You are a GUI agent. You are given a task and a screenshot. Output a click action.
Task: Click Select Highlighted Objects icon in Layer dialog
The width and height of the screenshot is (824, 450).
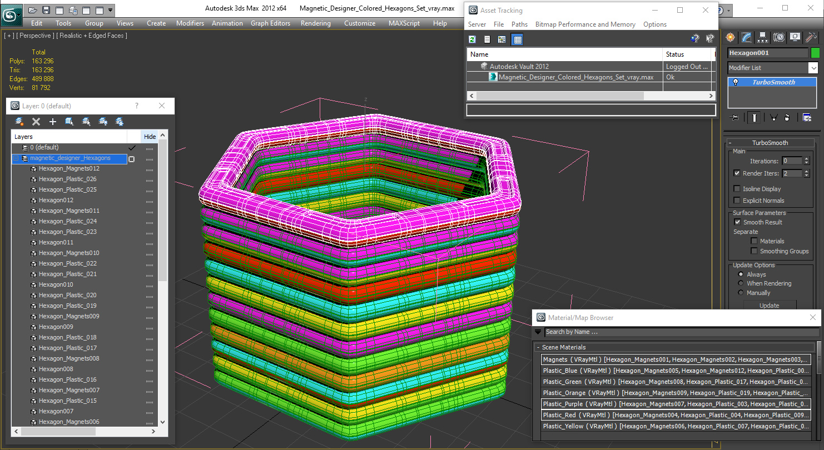(70, 122)
